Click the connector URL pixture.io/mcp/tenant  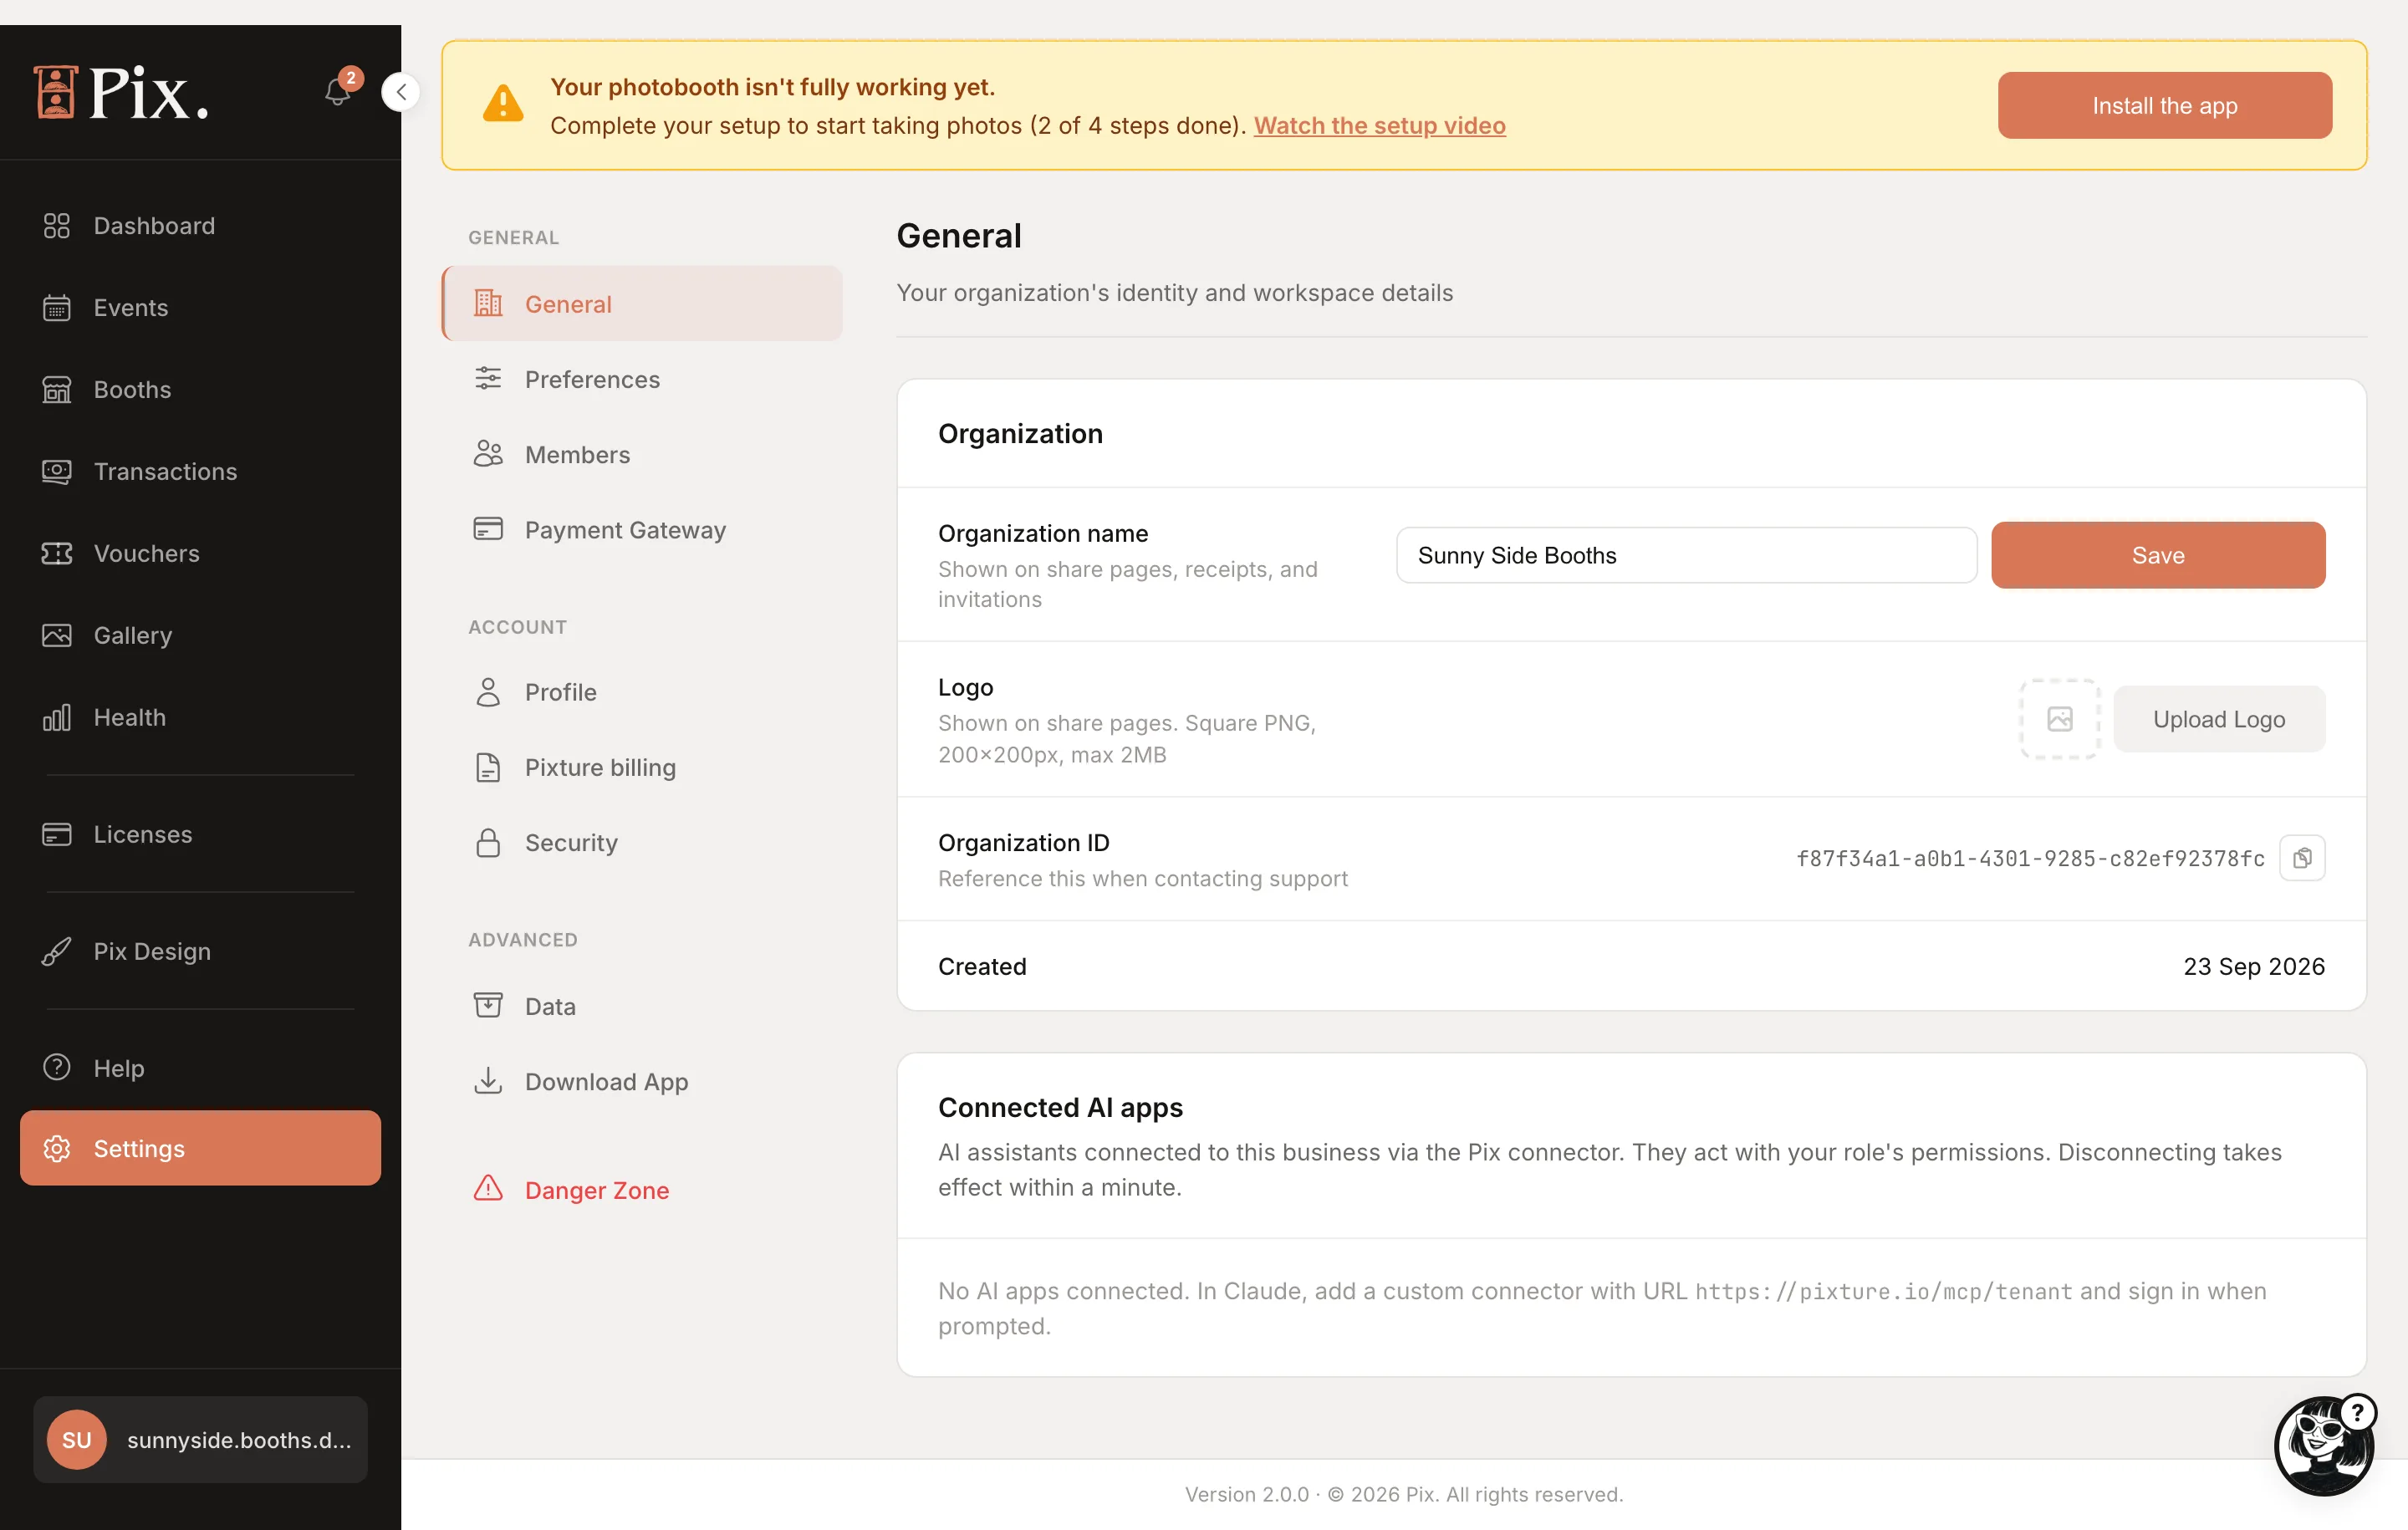1883,1291
